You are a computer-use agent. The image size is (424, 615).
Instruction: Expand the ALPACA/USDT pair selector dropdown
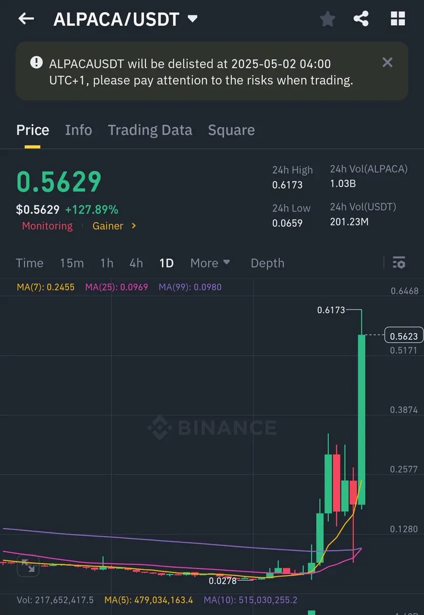pyautogui.click(x=193, y=19)
